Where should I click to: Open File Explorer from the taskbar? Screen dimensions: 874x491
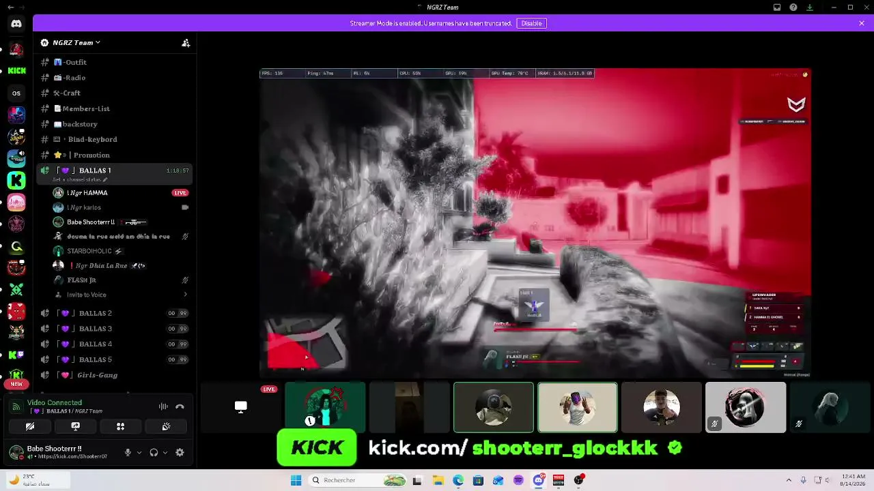pos(438,480)
